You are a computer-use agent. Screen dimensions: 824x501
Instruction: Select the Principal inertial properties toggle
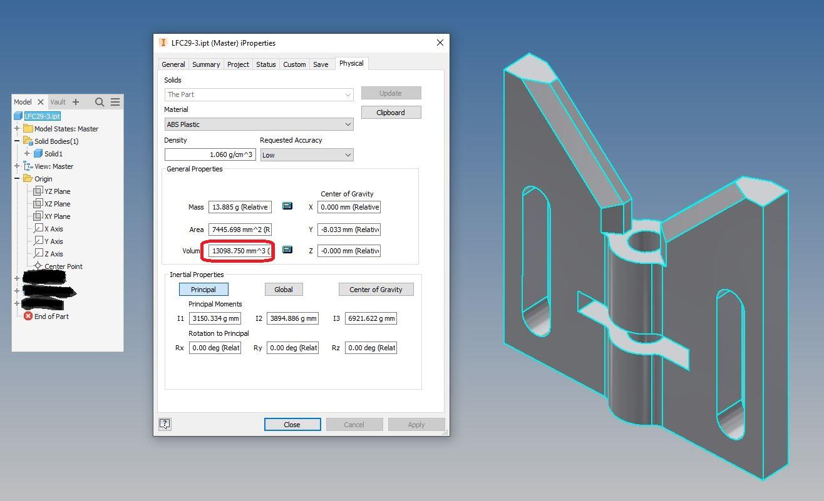(203, 290)
